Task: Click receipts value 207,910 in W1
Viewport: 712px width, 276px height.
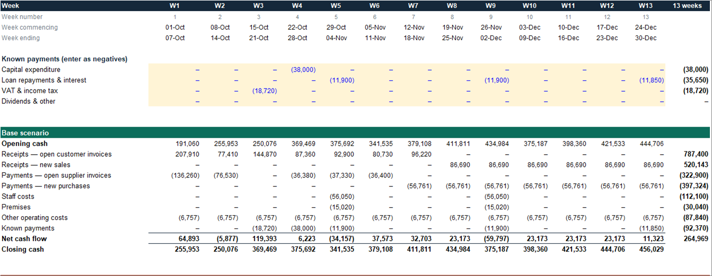Action: [x=188, y=154]
